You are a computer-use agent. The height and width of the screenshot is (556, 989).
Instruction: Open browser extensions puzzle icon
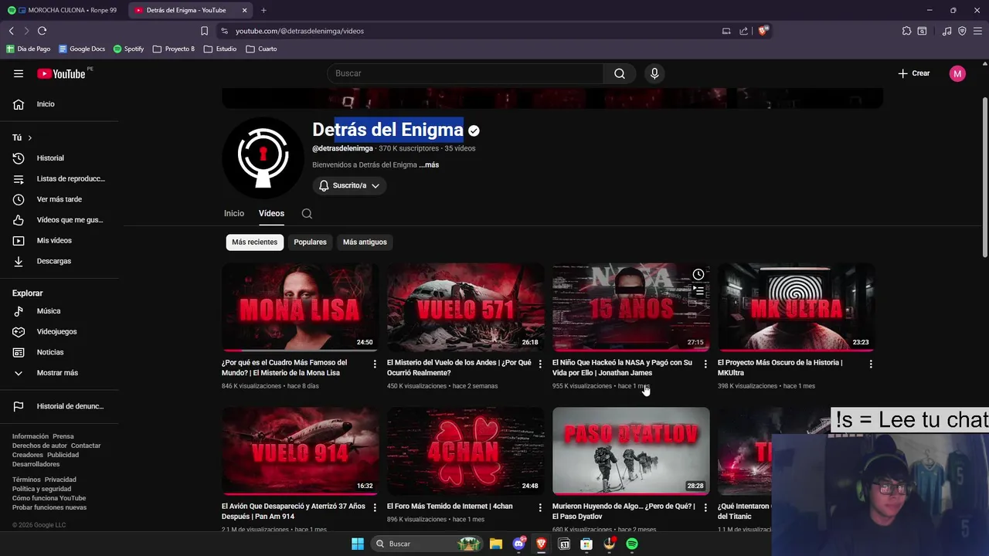pyautogui.click(x=906, y=31)
